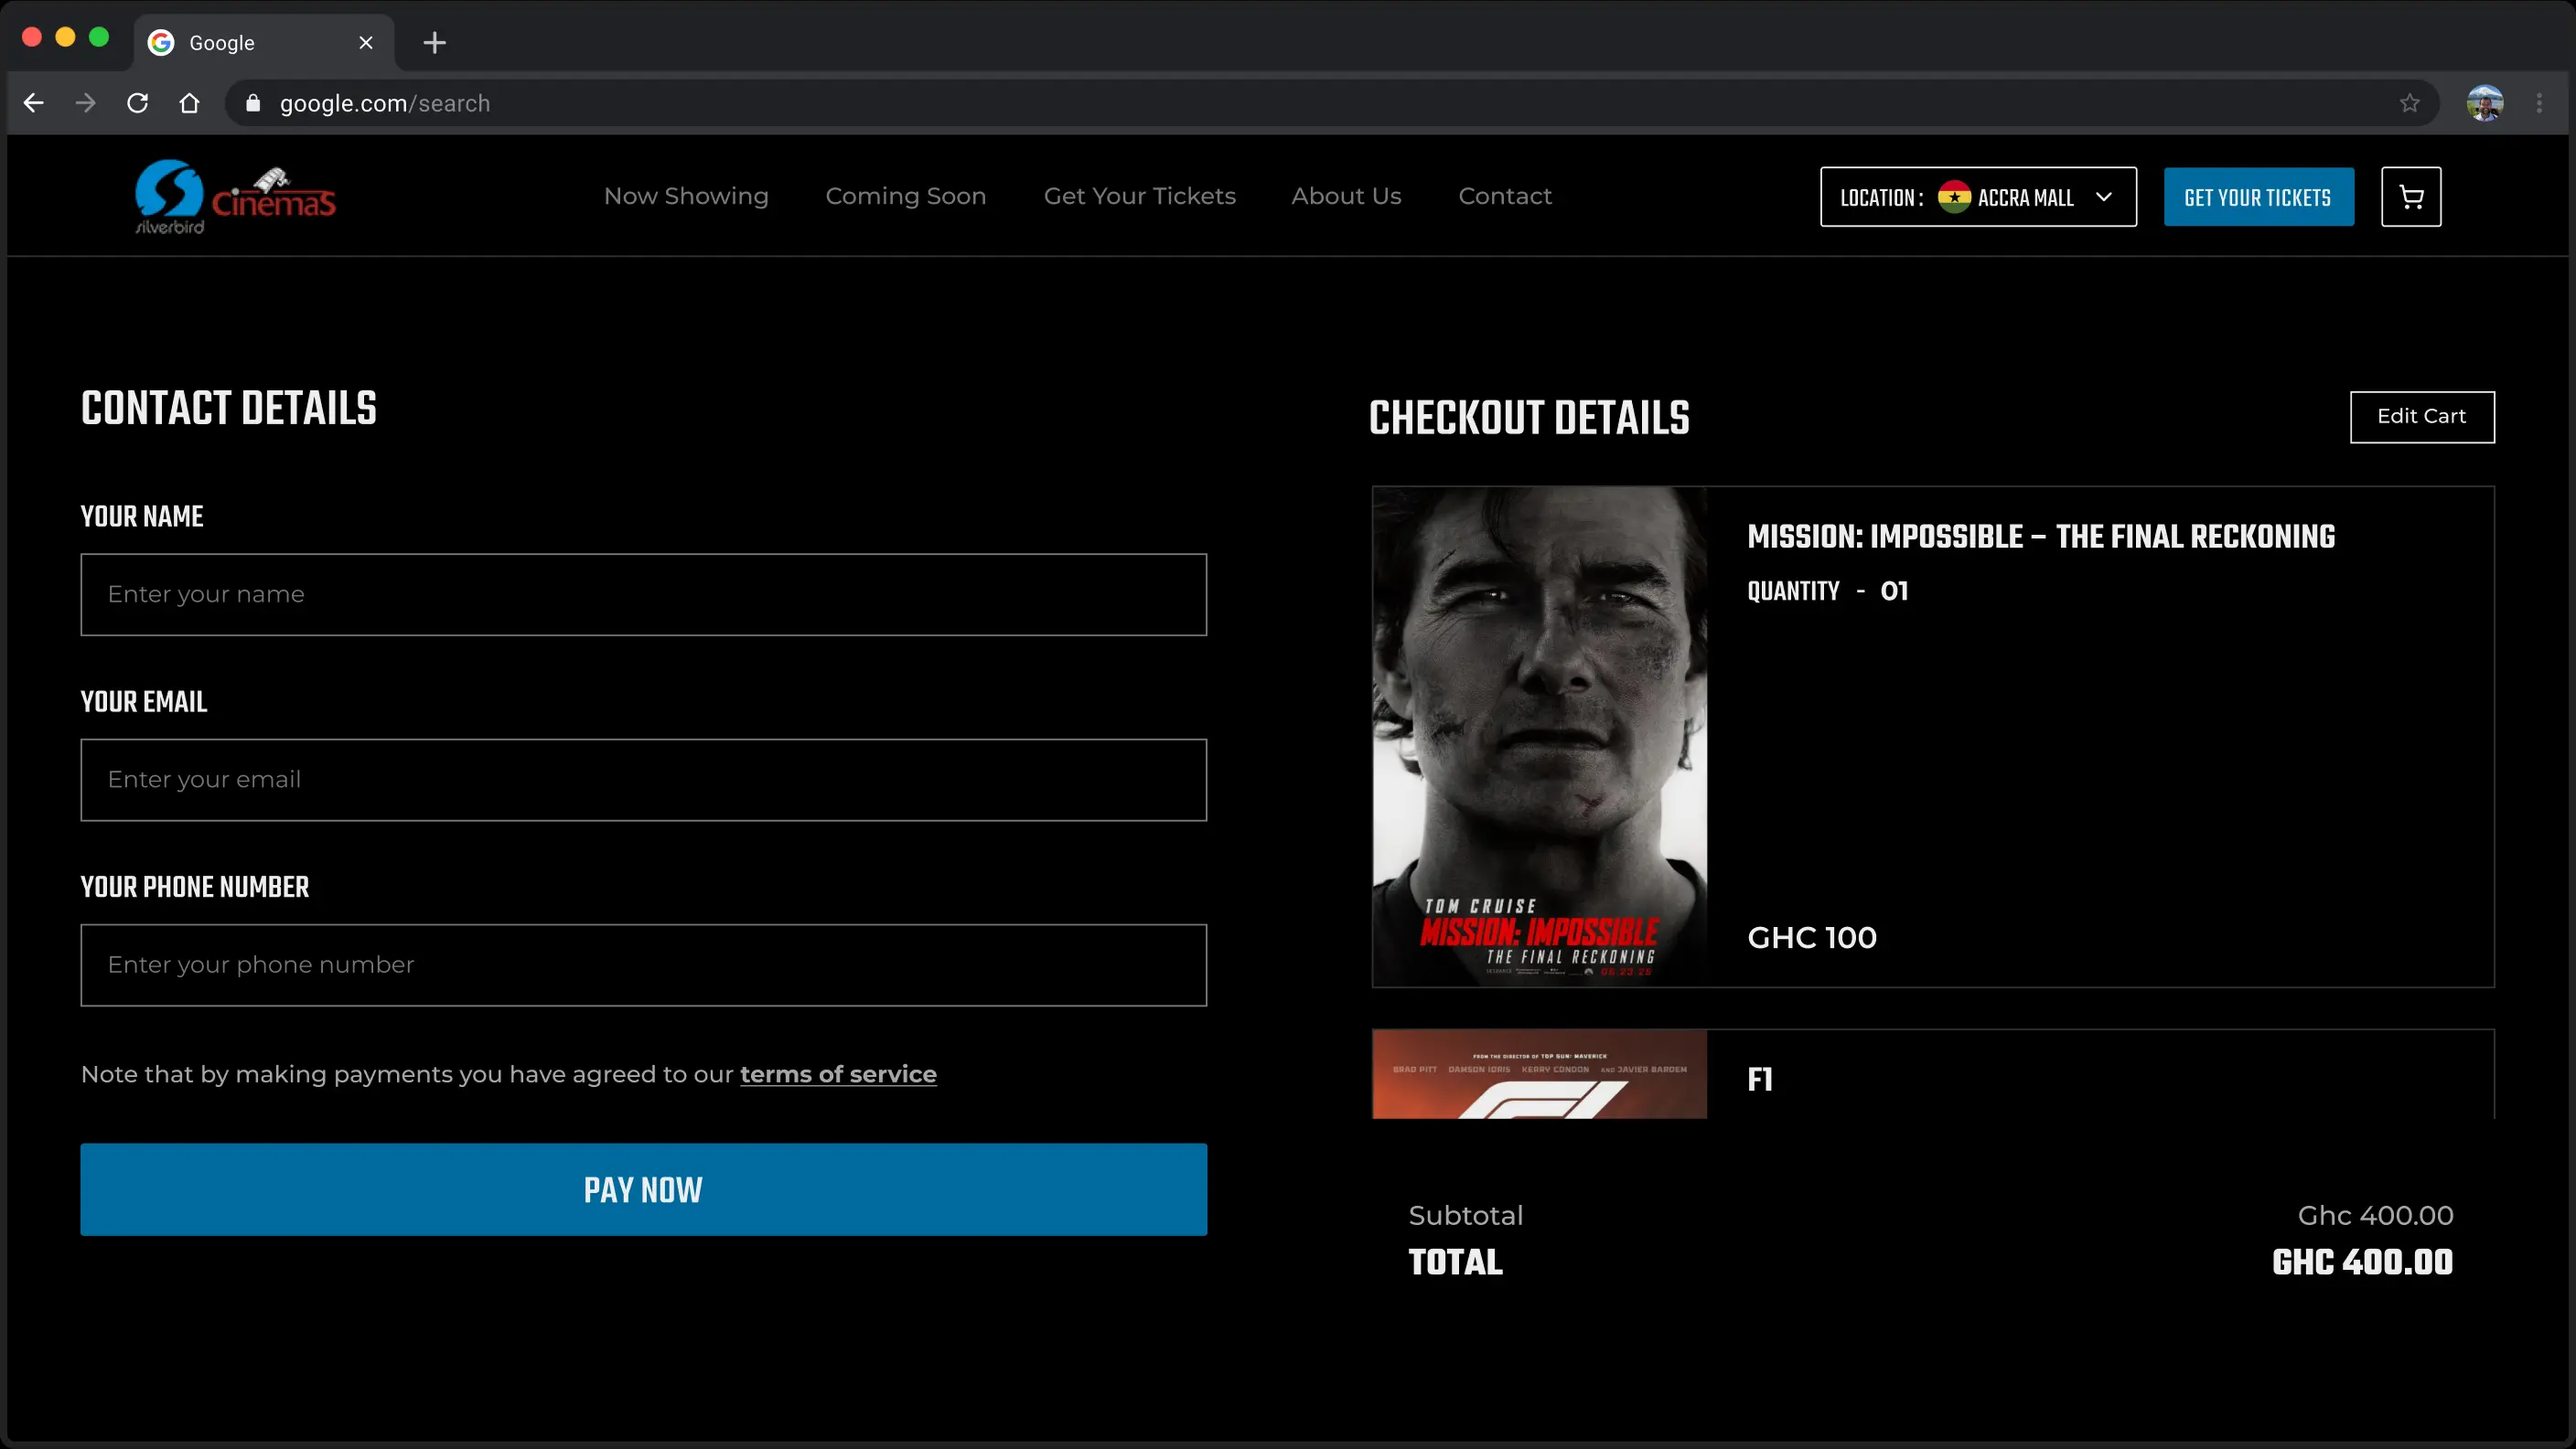This screenshot has width=2576, height=1449.
Task: View the site security lock icon
Action: [x=253, y=103]
